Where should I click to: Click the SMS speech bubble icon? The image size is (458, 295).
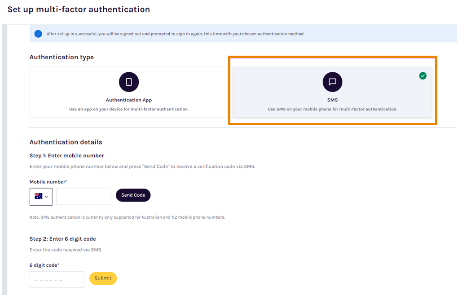pos(332,82)
